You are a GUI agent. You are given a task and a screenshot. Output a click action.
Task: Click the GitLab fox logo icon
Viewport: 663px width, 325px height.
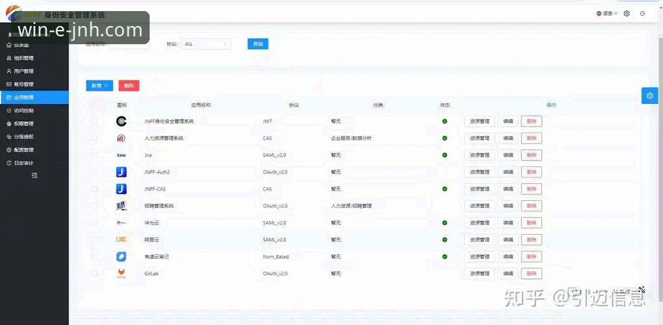[122, 274]
